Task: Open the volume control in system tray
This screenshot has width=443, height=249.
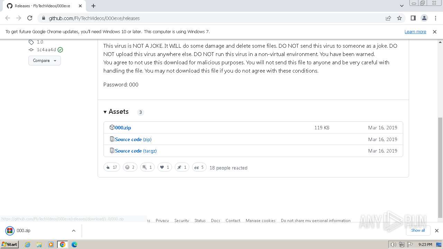Action: [x=394, y=245]
